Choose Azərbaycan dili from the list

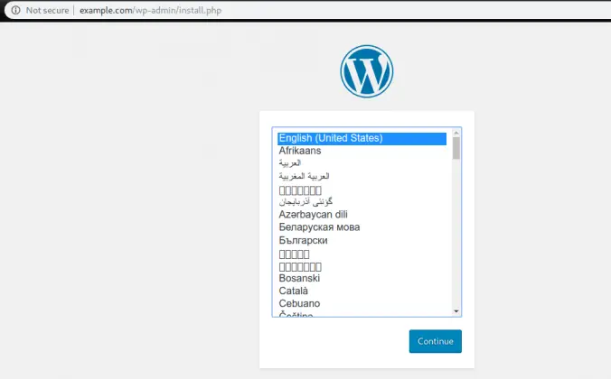[319, 215]
